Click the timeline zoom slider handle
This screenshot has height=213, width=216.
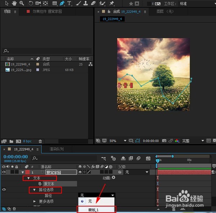174,209
